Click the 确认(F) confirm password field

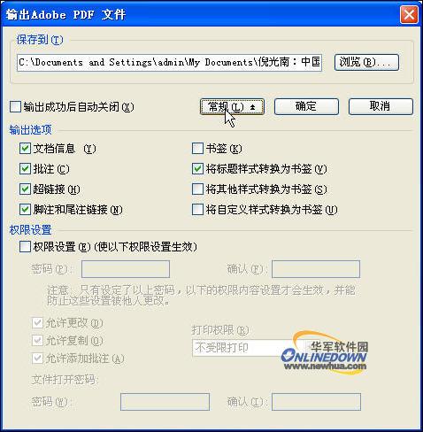point(316,269)
